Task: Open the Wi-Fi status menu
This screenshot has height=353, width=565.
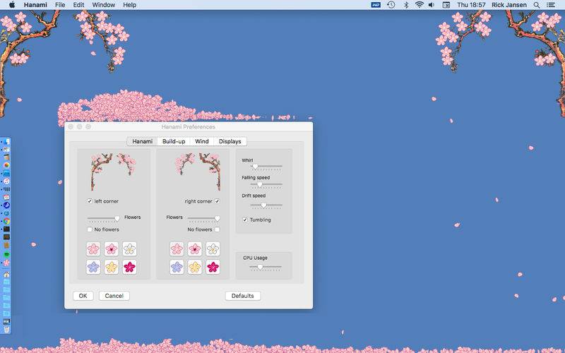Action: pos(419,5)
